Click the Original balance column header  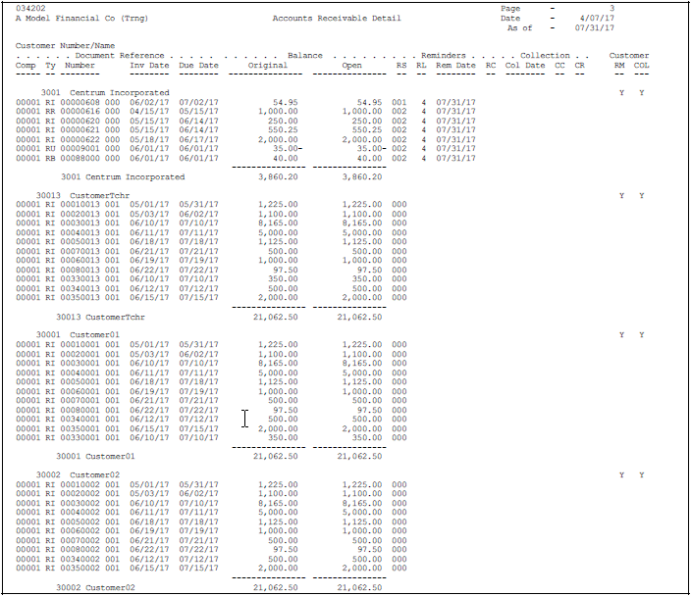pos(268,66)
